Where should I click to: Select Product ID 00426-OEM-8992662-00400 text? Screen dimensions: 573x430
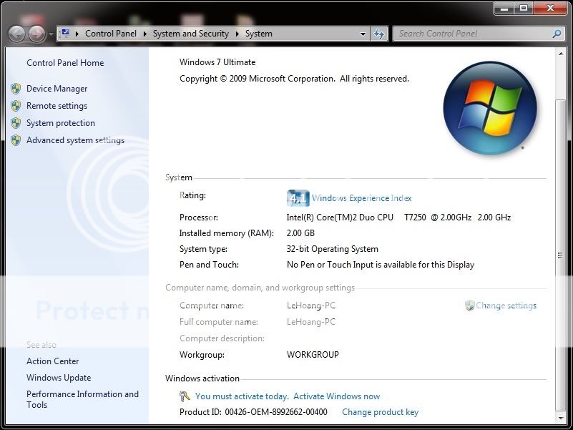pos(254,412)
